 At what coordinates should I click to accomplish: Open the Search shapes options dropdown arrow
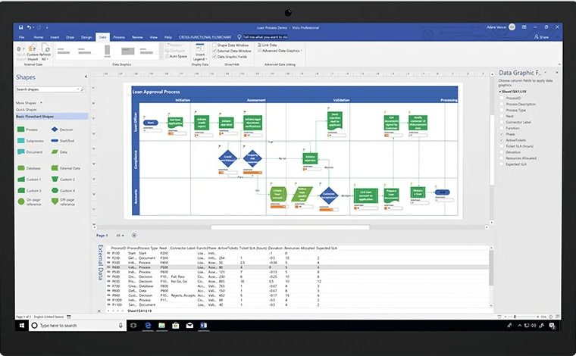click(77, 89)
